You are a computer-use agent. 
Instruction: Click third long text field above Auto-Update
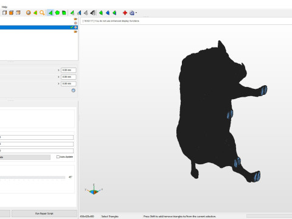click(36, 151)
